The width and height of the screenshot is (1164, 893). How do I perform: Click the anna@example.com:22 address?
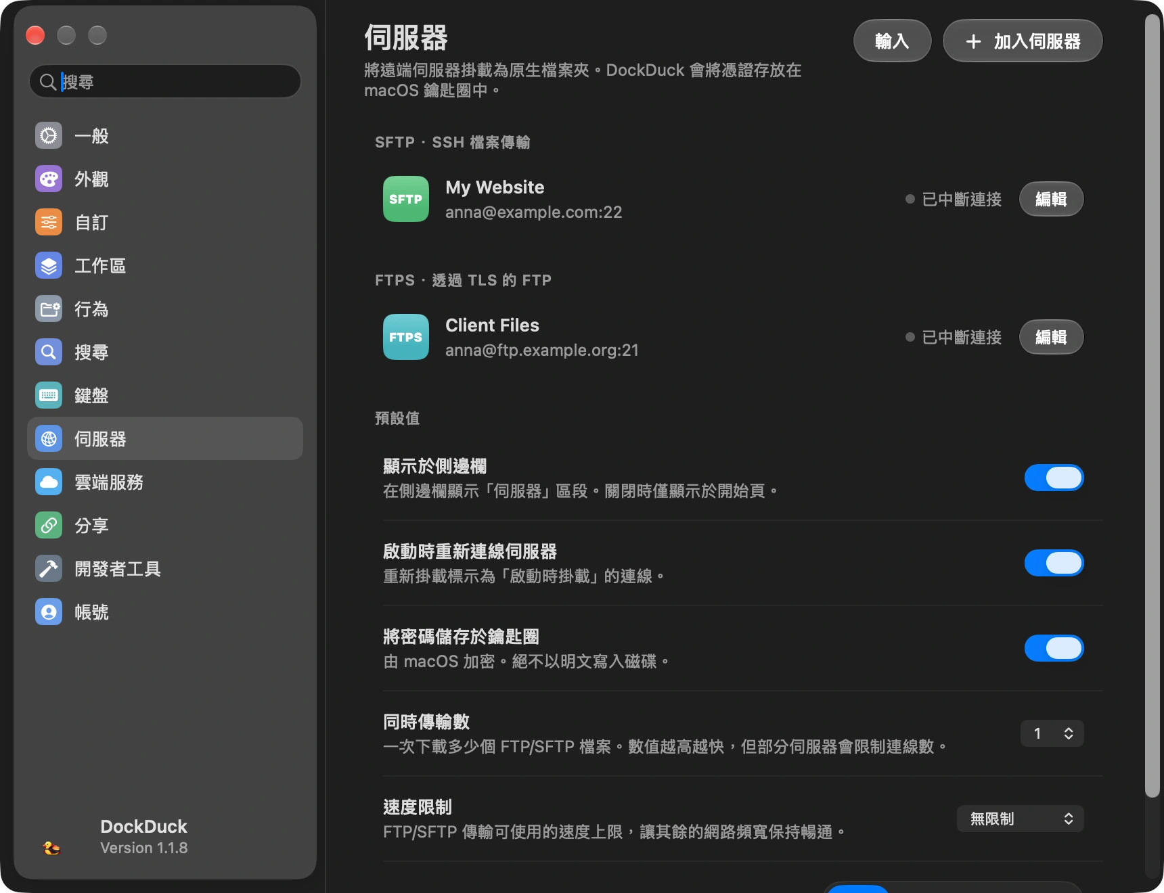533,212
